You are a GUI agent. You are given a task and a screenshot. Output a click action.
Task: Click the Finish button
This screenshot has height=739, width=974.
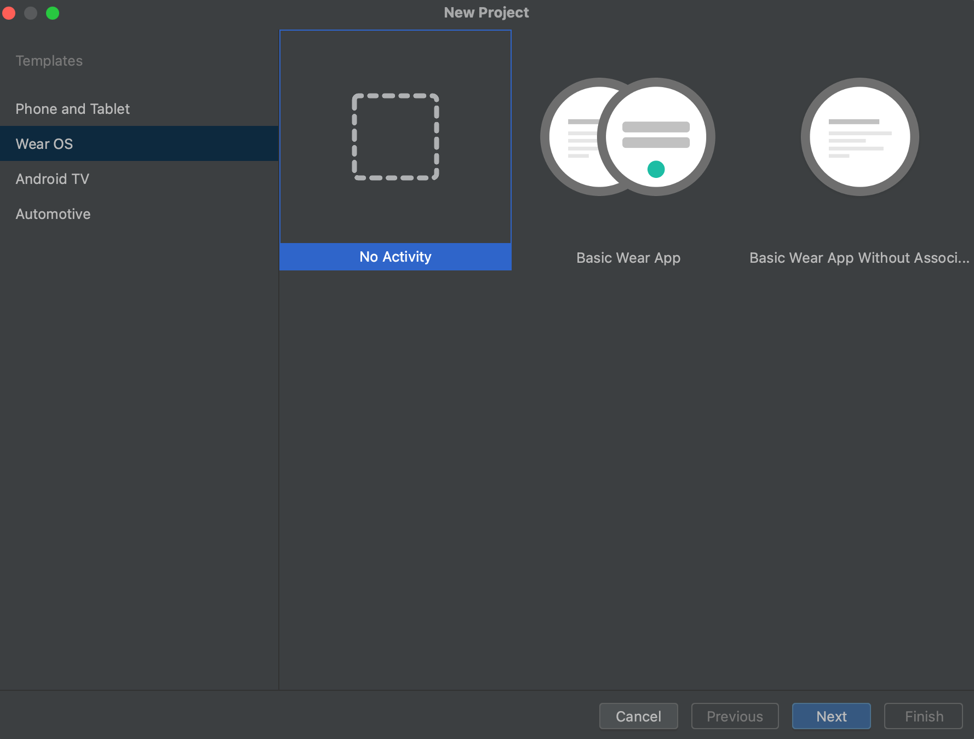click(924, 716)
